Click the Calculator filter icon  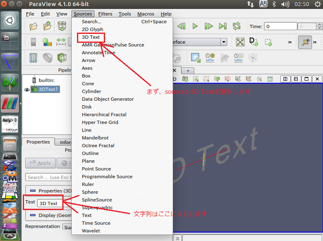(x=33, y=58)
